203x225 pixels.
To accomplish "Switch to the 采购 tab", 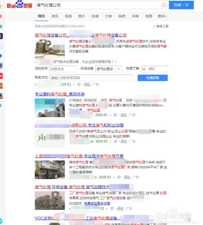I will 136,16.
